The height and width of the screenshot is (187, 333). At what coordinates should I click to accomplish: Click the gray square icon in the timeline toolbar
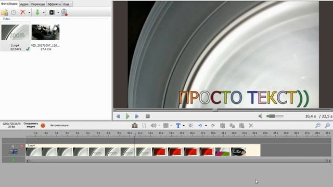(166, 126)
